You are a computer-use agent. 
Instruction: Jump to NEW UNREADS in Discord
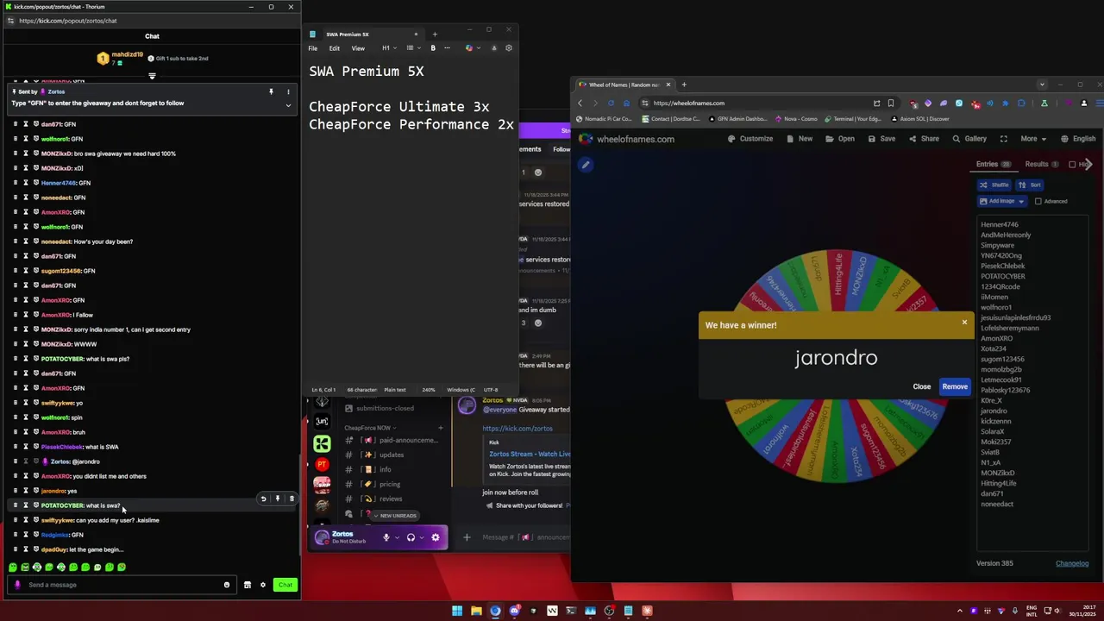(x=395, y=515)
